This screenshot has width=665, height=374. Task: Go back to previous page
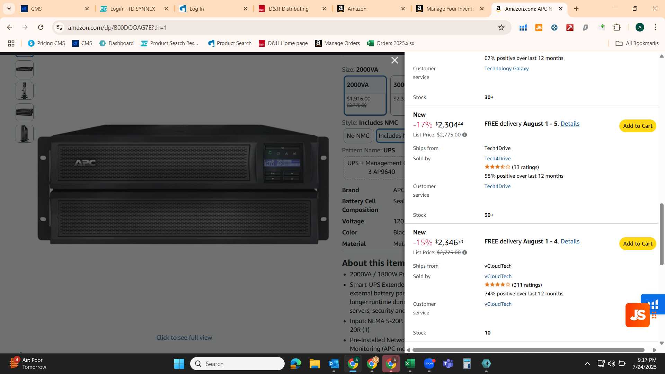pos(10,27)
